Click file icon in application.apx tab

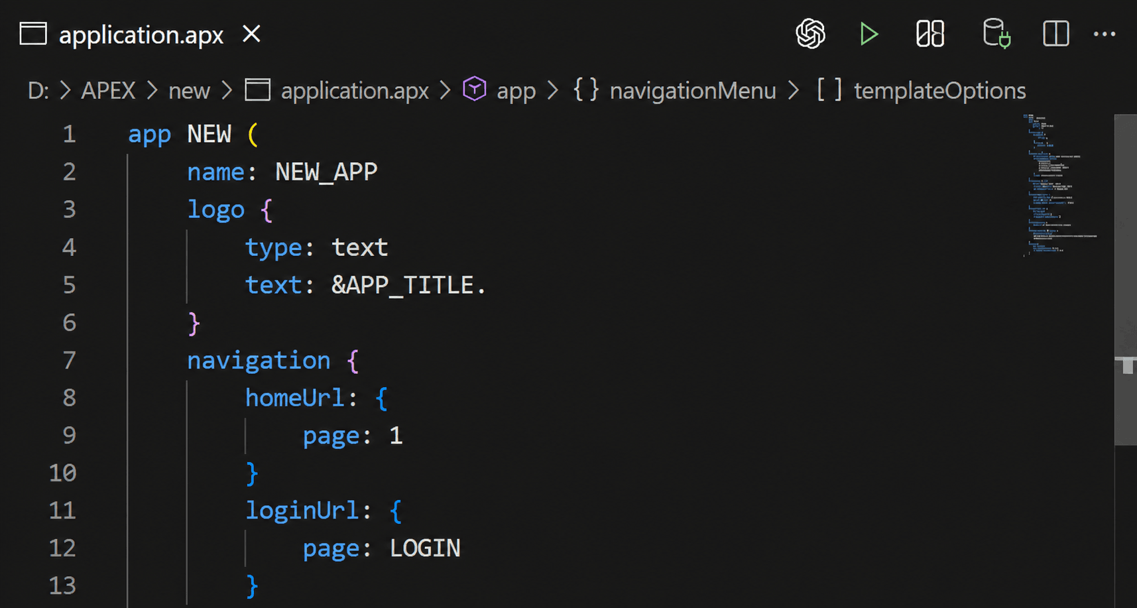pyautogui.click(x=33, y=34)
